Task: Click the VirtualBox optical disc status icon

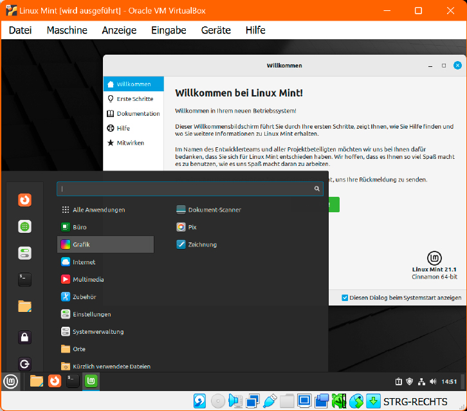Action: point(217,401)
